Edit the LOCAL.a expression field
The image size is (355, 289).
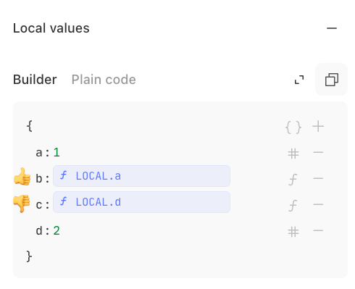141,176
